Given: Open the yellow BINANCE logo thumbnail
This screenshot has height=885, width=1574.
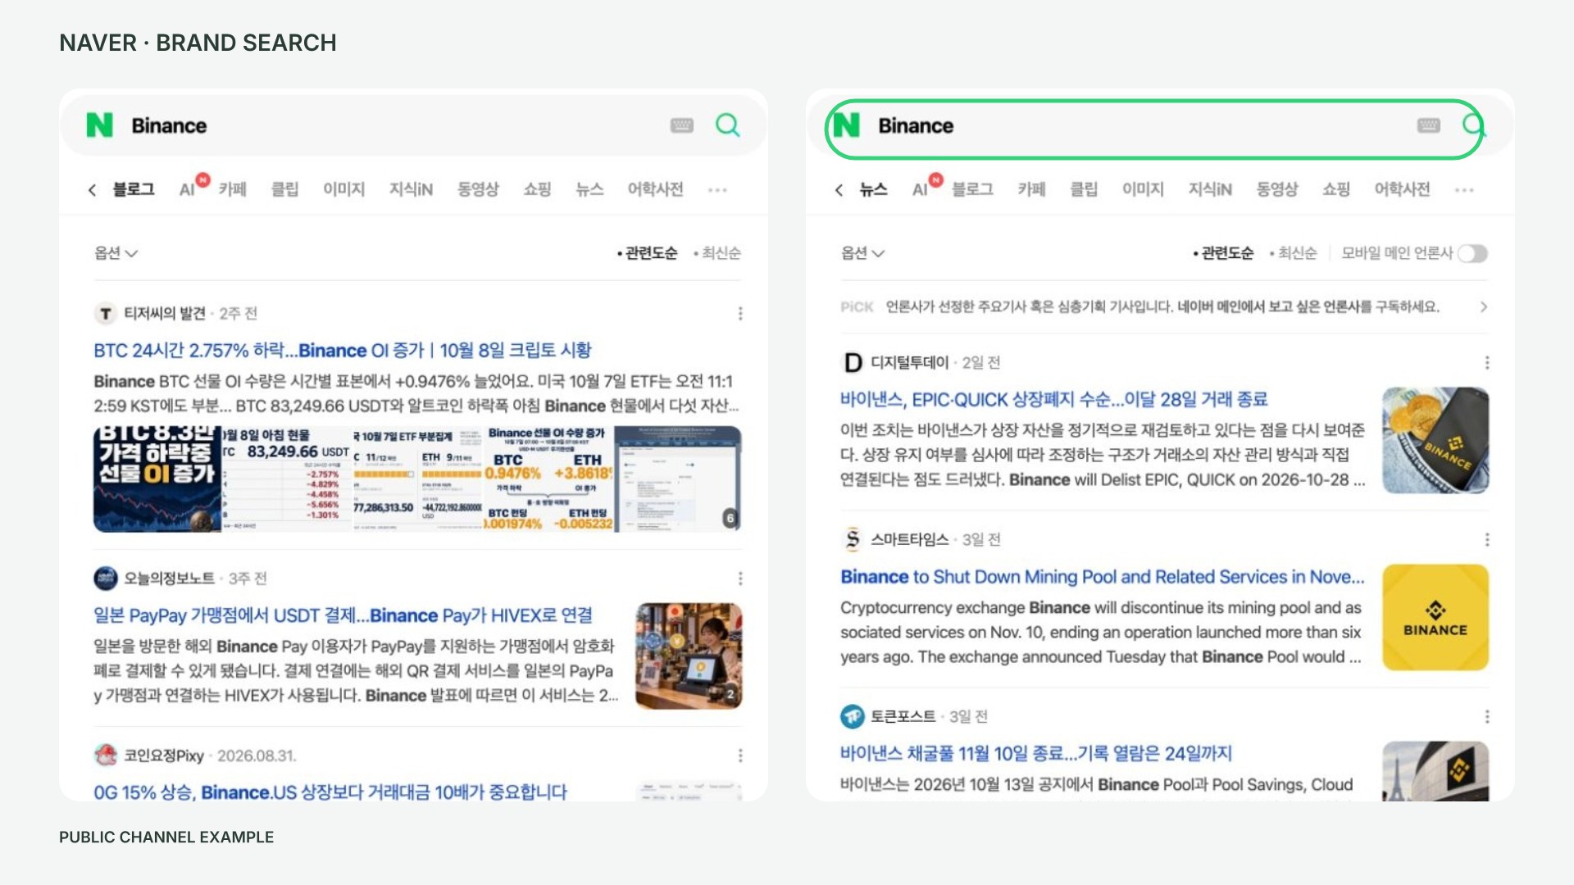Looking at the screenshot, I should (1435, 618).
